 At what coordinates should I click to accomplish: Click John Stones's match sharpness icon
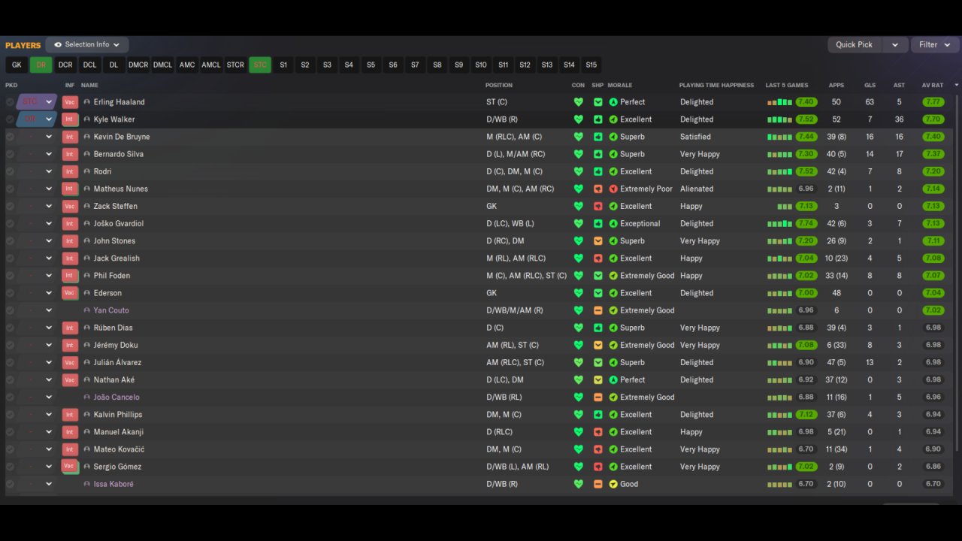[x=598, y=241]
